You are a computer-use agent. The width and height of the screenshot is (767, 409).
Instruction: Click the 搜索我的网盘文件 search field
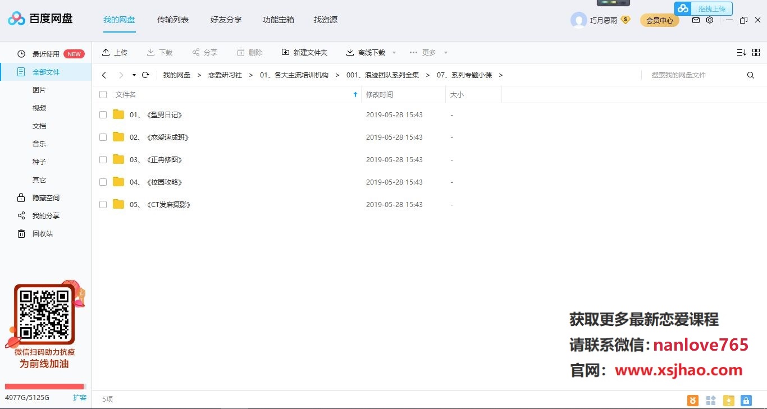(x=693, y=75)
